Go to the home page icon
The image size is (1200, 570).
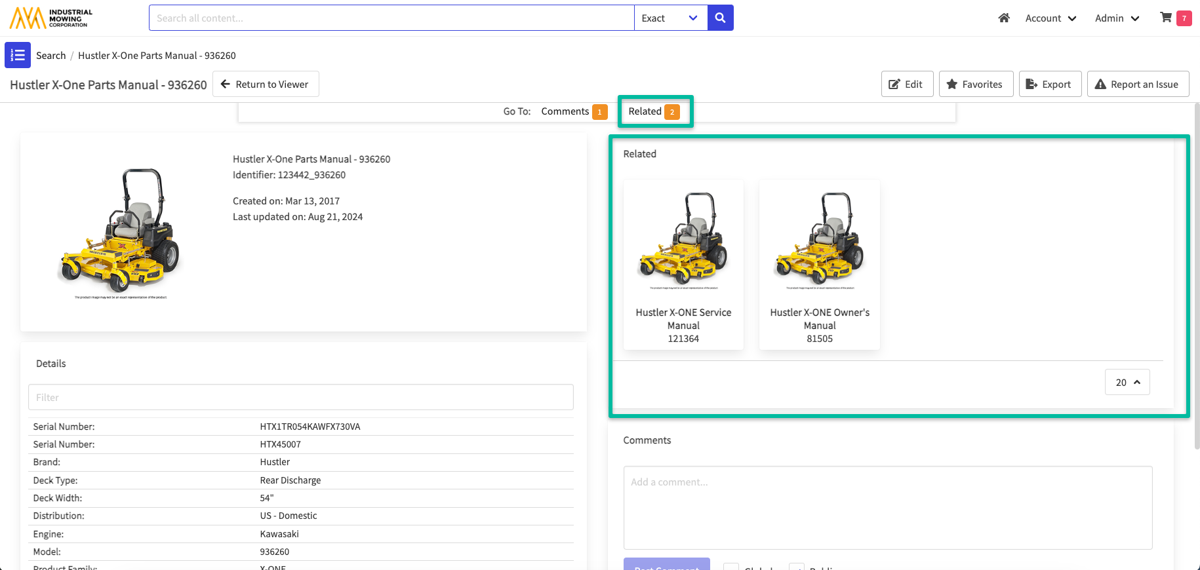[x=1003, y=18]
